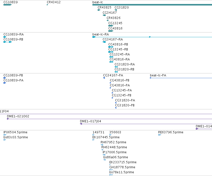Click the CG34167-PA protein glyph
Screen dimensions: 212x176
pos(104,78)
